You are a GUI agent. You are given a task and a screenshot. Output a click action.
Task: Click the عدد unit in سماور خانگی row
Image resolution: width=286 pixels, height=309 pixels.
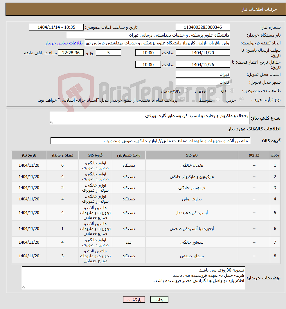129,242
